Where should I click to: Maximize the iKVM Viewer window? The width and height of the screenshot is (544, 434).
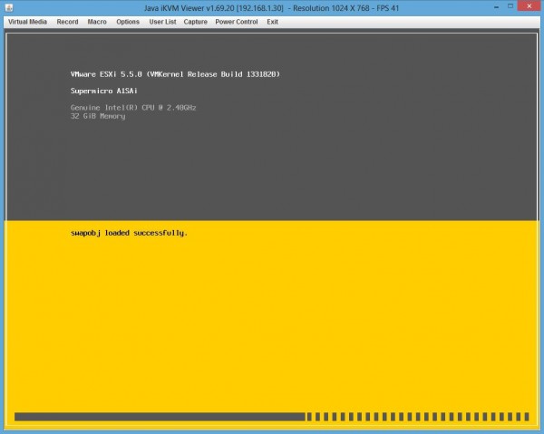pos(510,6)
